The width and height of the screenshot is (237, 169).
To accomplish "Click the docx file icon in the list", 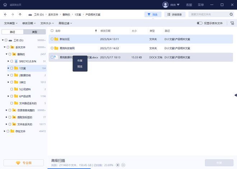I will click(56, 57).
